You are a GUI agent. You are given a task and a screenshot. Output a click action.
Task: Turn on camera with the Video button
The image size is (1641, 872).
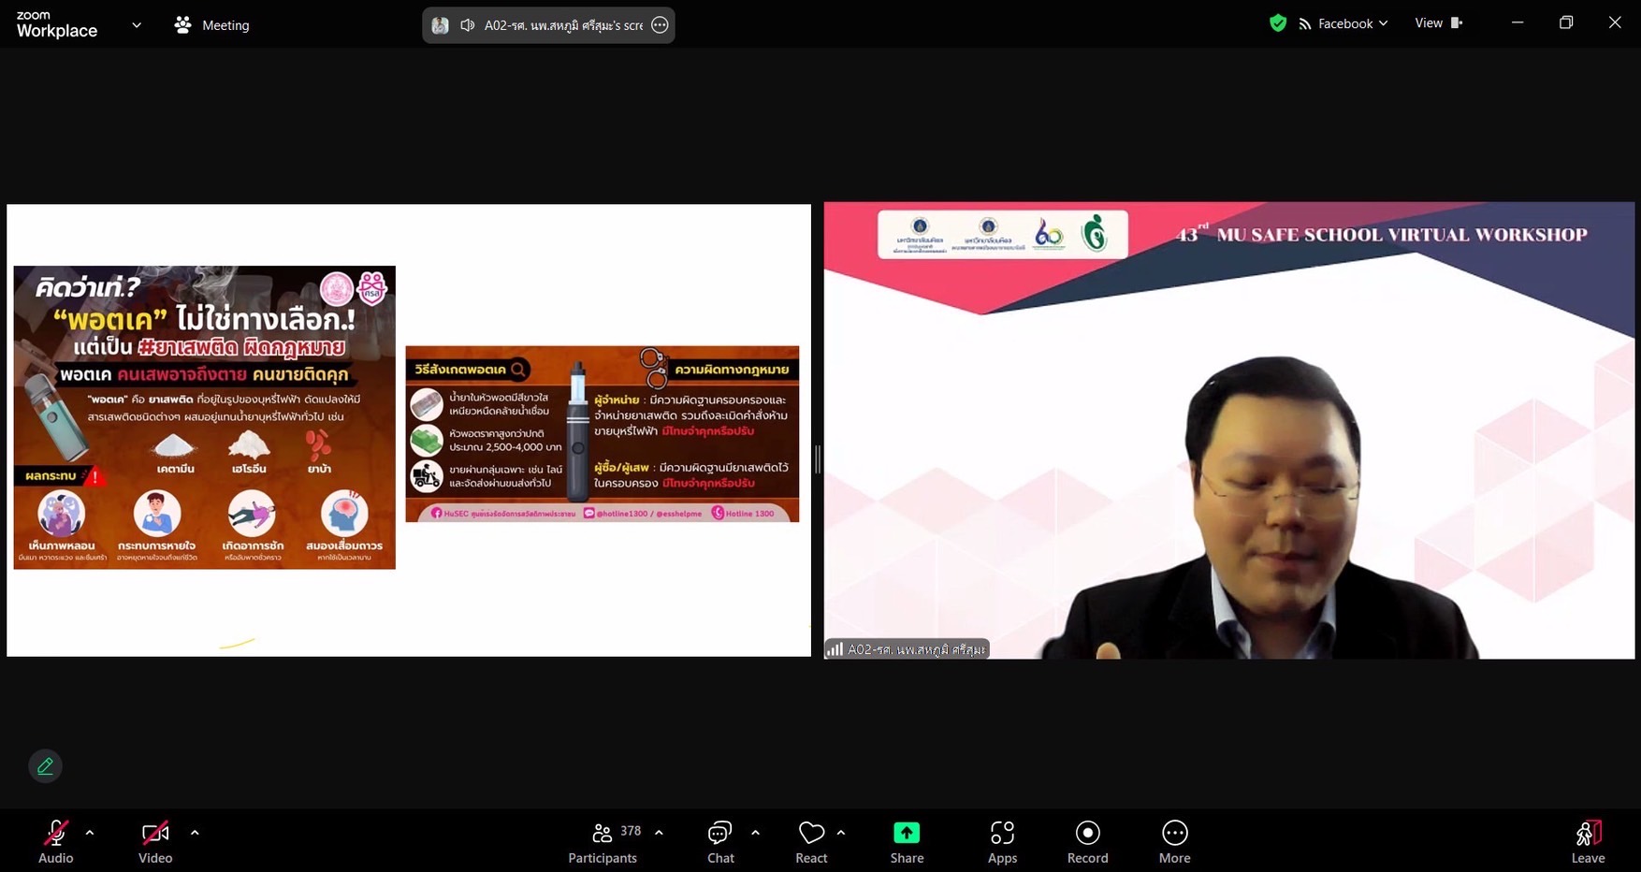(154, 842)
